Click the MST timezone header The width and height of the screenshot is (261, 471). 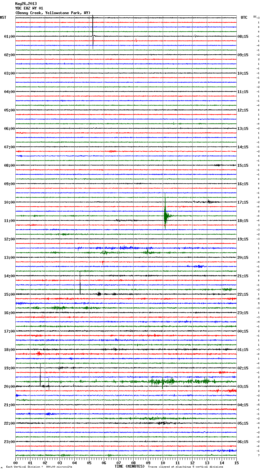coord(3,18)
